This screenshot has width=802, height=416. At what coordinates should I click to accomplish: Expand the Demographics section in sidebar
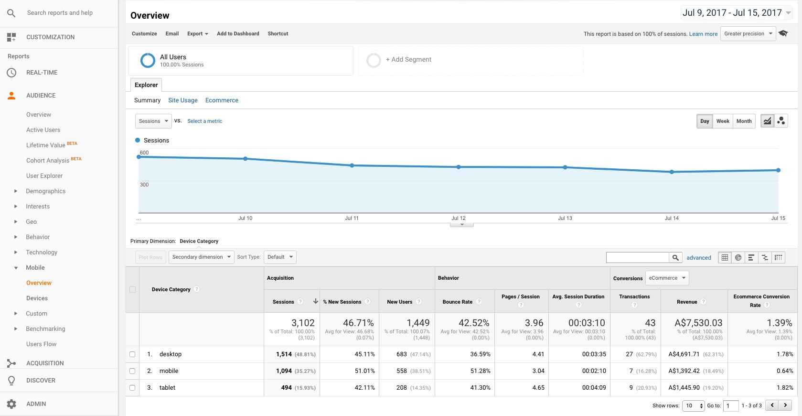[x=16, y=191]
